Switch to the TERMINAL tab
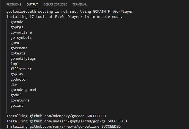This screenshot has width=189, height=129. (x=79, y=4)
